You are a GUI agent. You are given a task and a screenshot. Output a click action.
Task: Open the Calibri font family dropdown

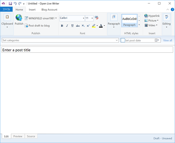[83, 18]
